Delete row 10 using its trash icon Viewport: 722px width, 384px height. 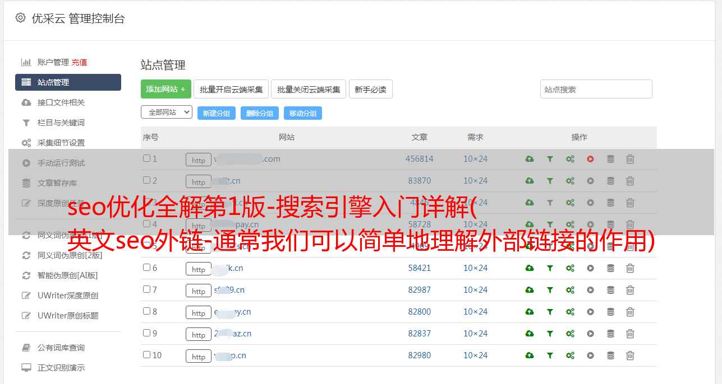(630, 355)
